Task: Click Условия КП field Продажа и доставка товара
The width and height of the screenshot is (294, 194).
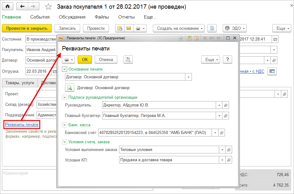Action: pos(169,160)
